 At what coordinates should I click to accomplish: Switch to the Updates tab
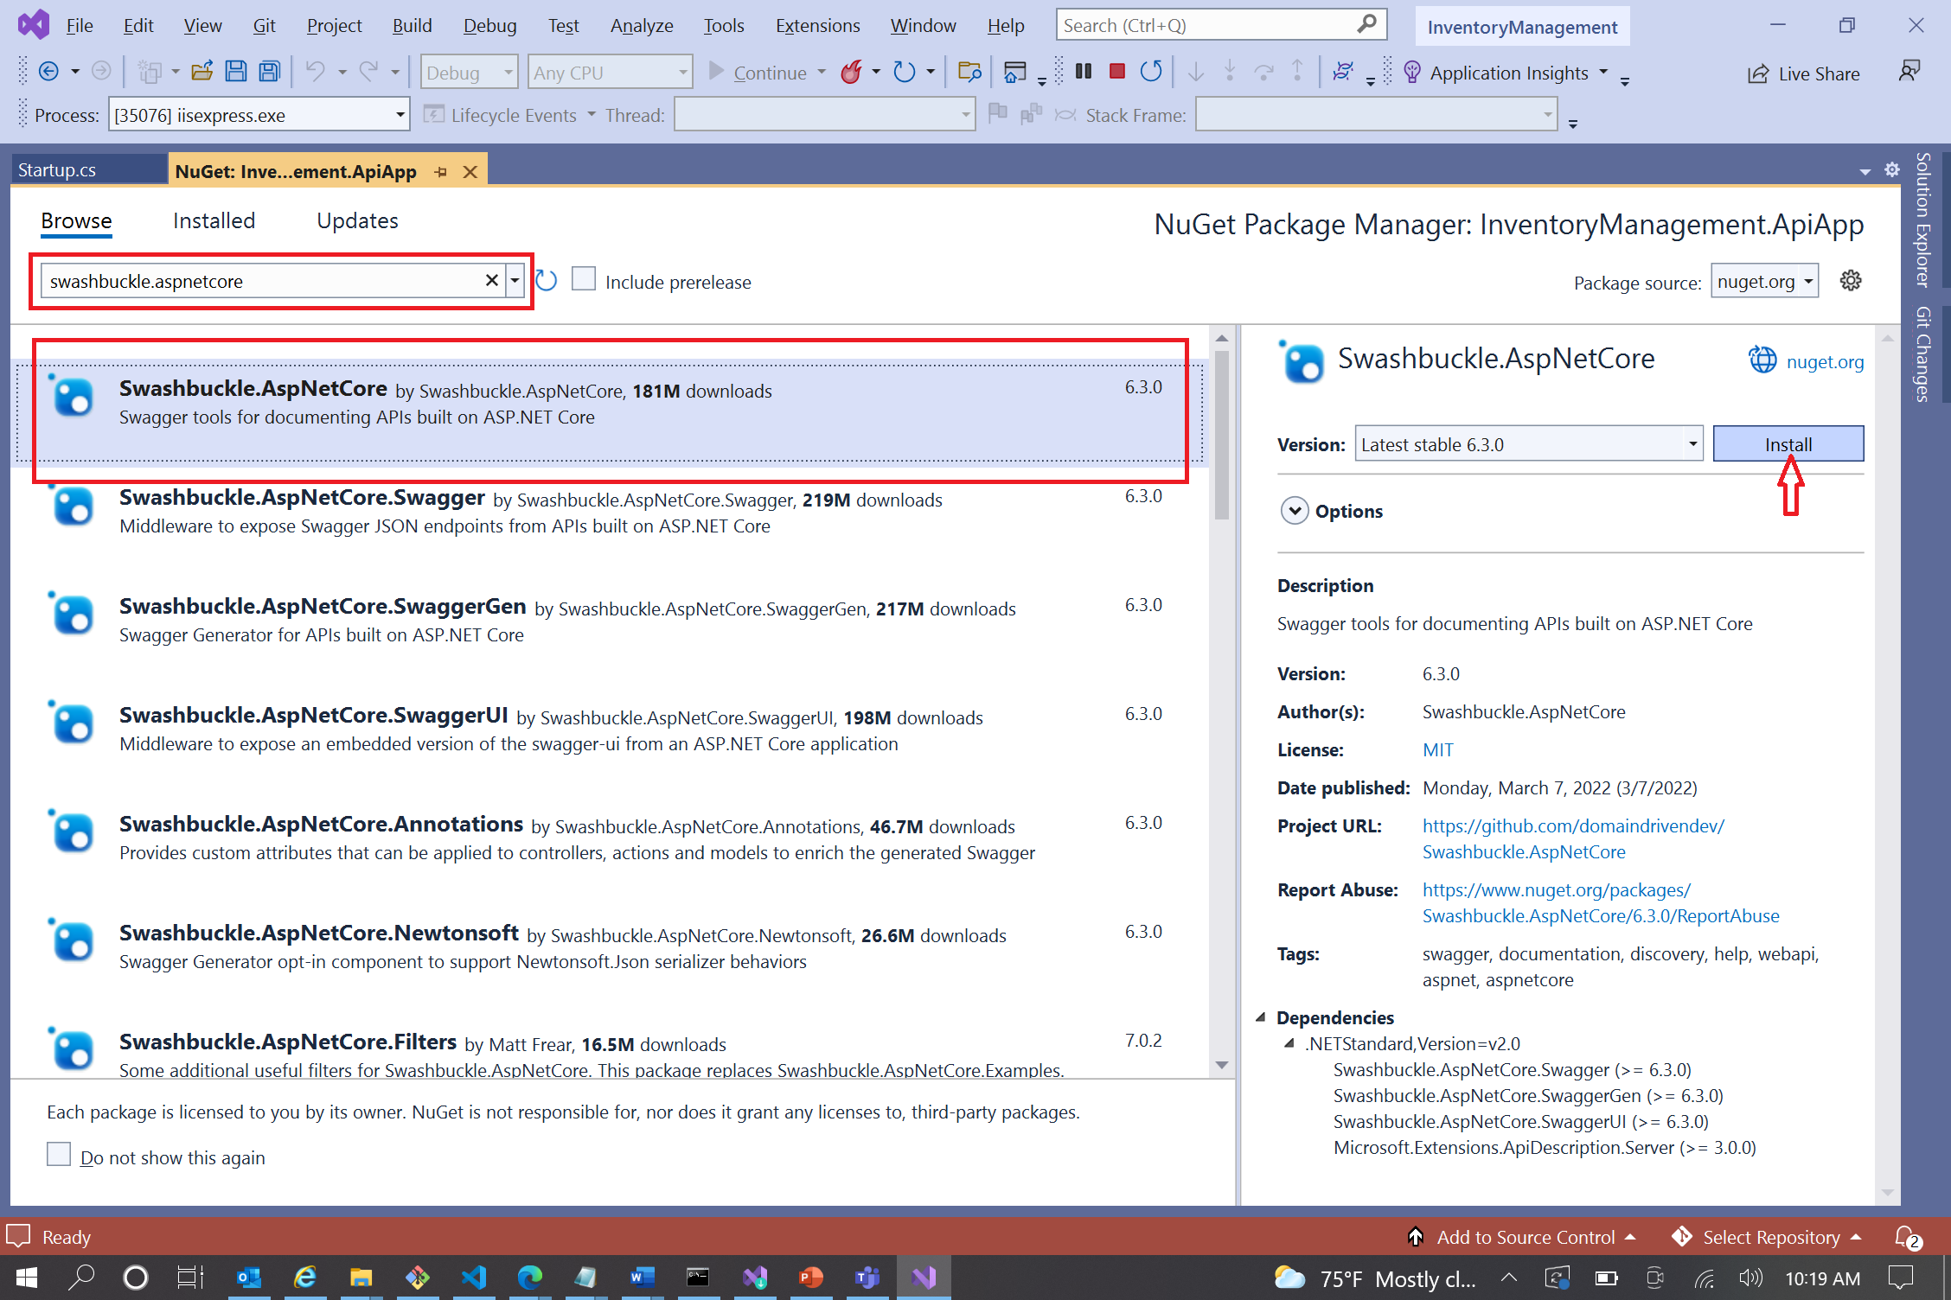click(357, 219)
